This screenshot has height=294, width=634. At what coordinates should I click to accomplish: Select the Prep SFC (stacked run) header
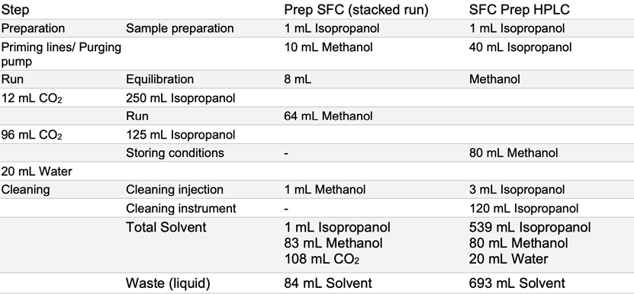click(356, 10)
